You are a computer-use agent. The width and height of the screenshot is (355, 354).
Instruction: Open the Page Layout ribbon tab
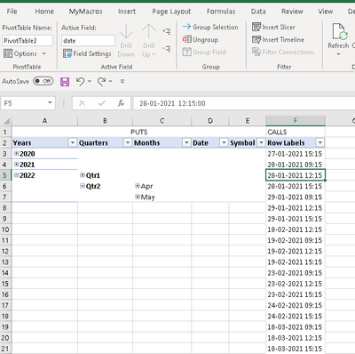171,12
